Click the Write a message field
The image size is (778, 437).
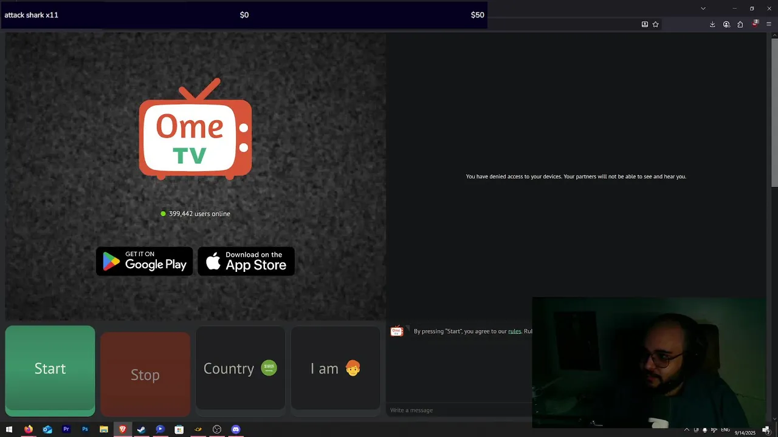(460, 410)
